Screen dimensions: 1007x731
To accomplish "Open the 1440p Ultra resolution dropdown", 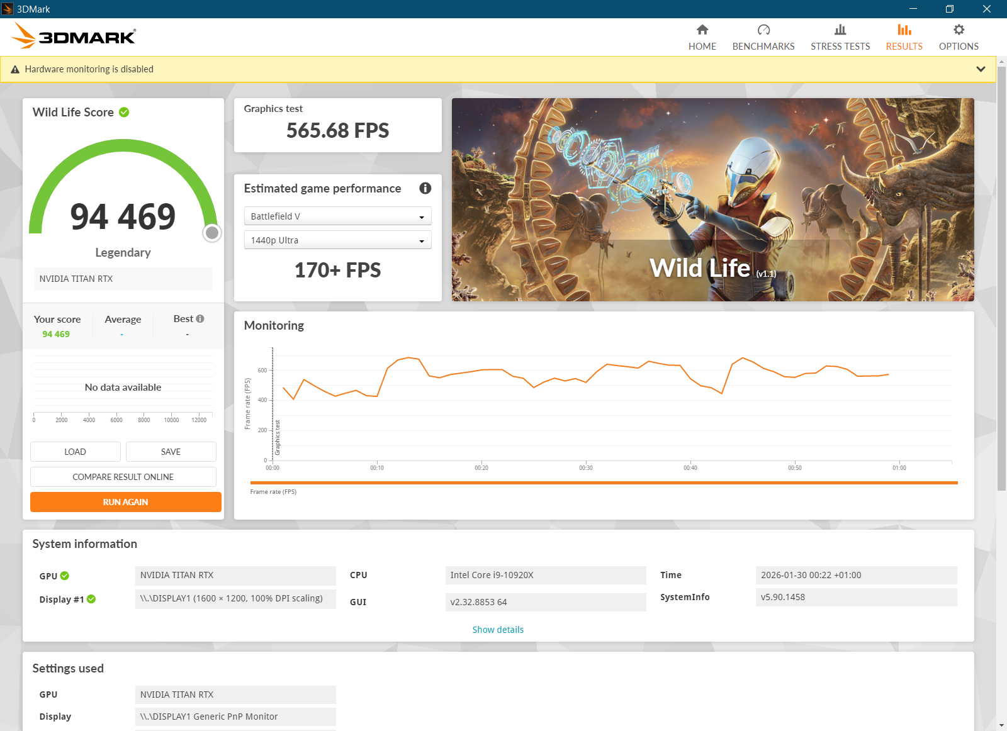I will click(x=337, y=240).
